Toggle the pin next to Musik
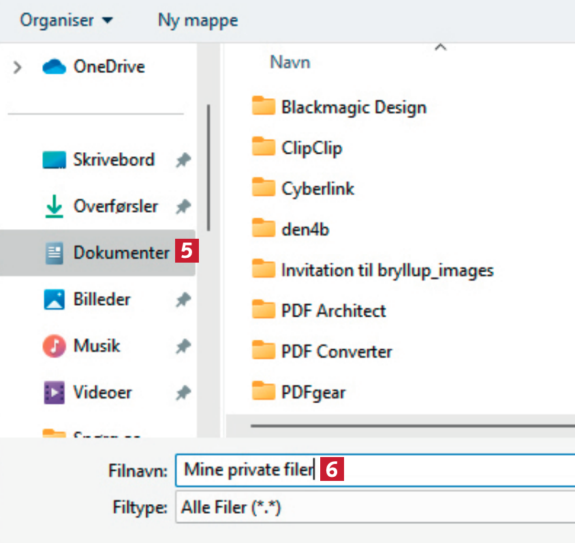 [x=183, y=347]
